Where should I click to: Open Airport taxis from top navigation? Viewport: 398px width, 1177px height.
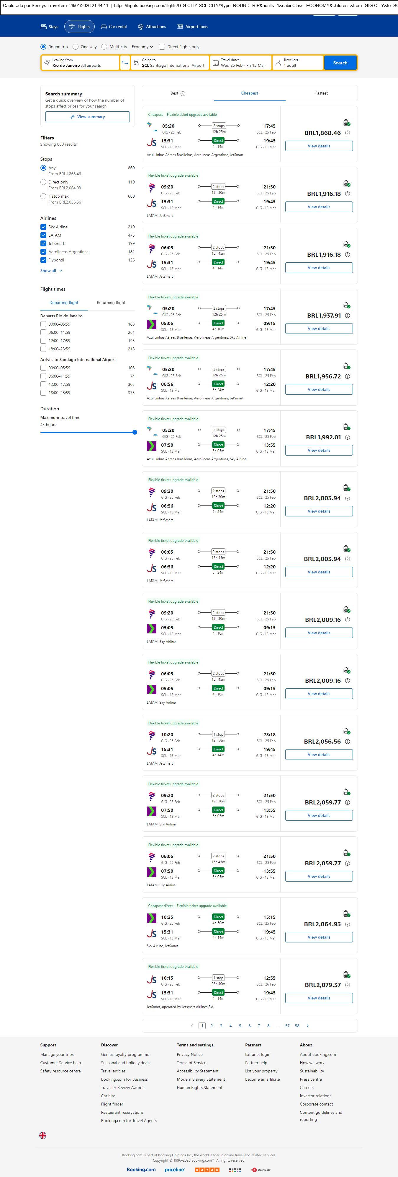192,27
